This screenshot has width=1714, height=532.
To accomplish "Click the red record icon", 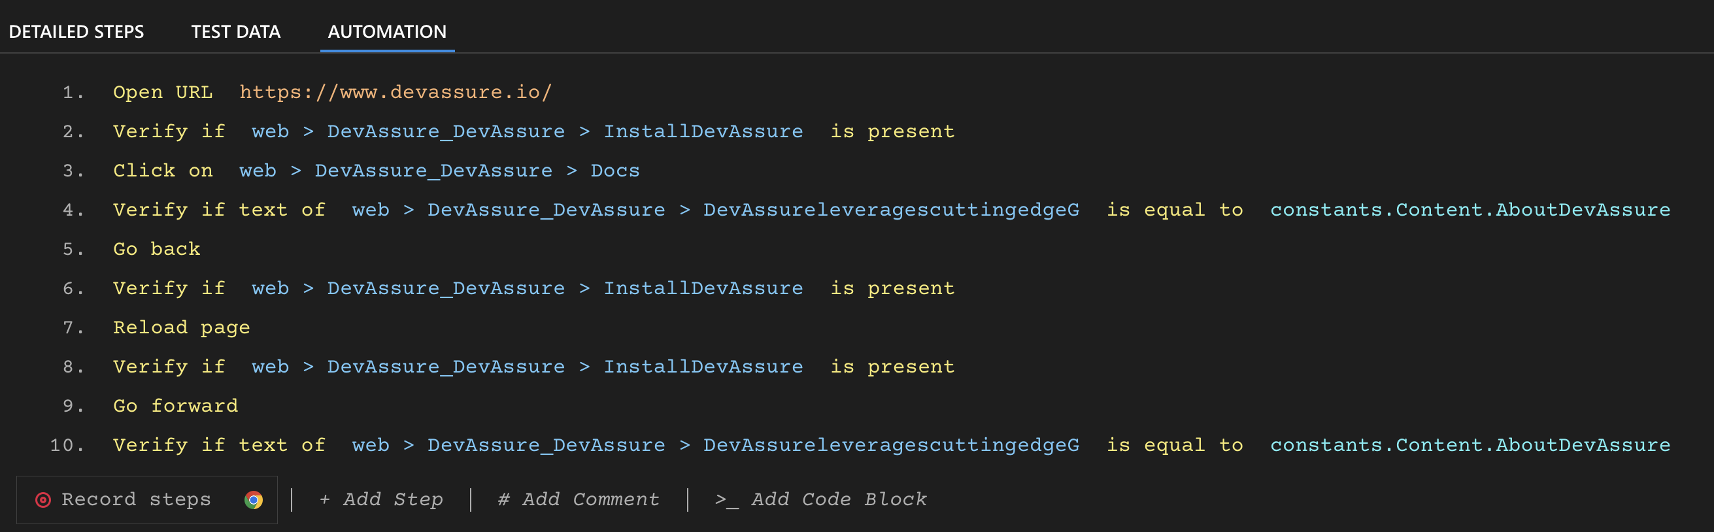I will (43, 500).
